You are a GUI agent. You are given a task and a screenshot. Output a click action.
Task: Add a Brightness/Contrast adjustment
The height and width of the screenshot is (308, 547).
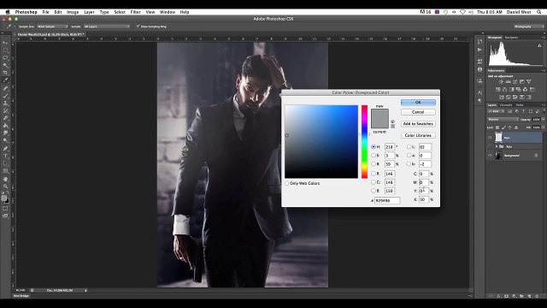[501, 82]
